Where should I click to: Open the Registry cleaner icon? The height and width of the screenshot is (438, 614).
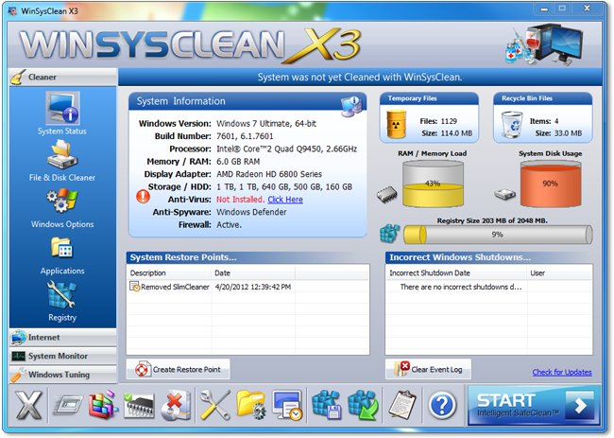click(x=61, y=300)
